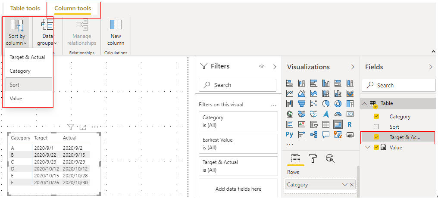
Task: Open the Format paint roller tab
Action: 313,158
